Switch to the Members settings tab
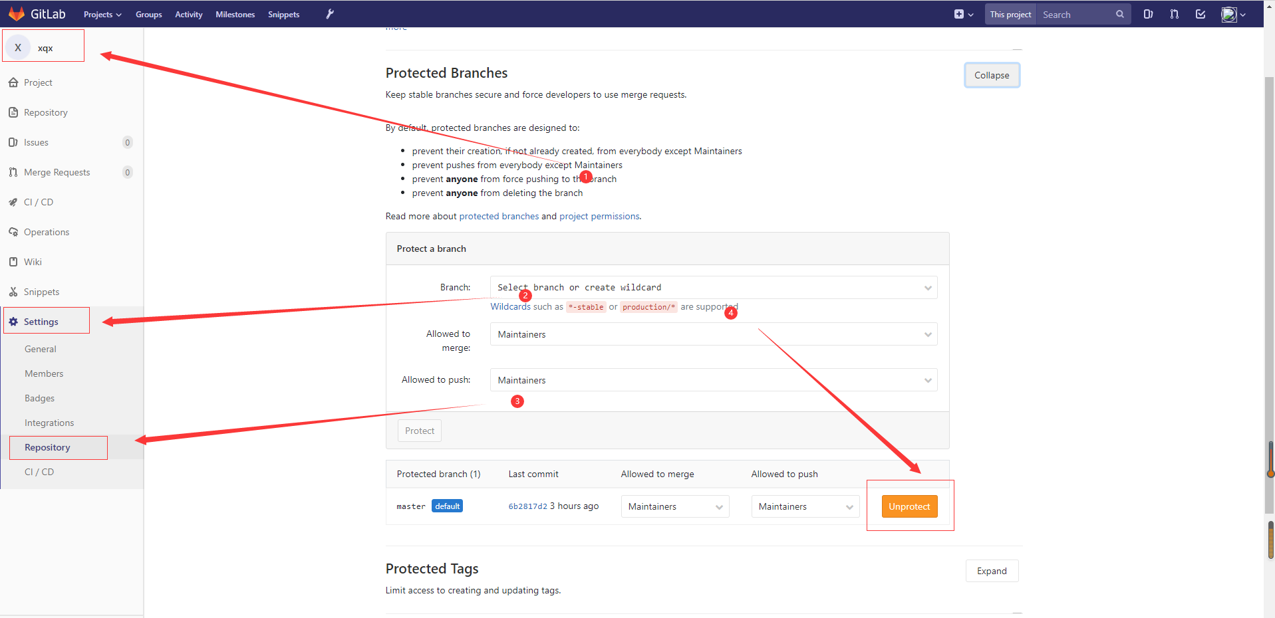The height and width of the screenshot is (618, 1275). [x=43, y=373]
